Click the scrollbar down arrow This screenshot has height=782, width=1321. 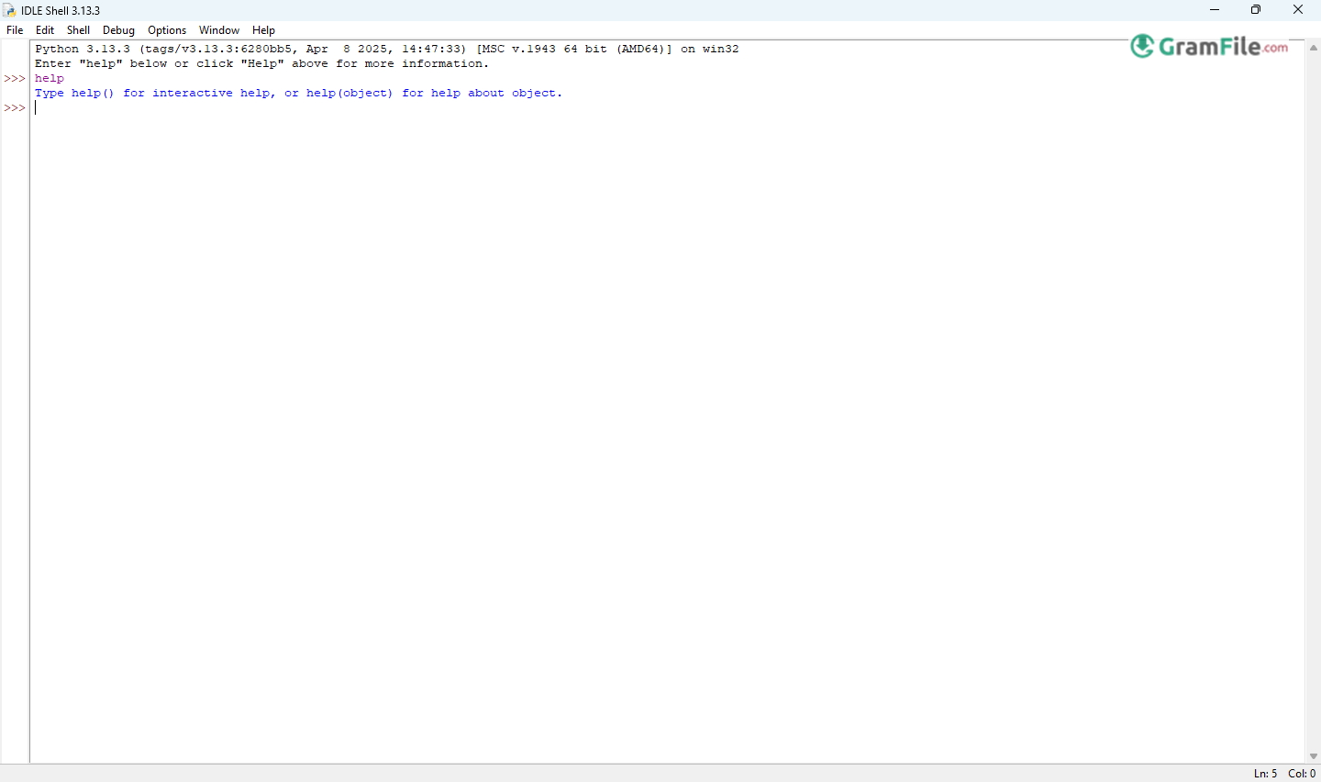(x=1314, y=756)
